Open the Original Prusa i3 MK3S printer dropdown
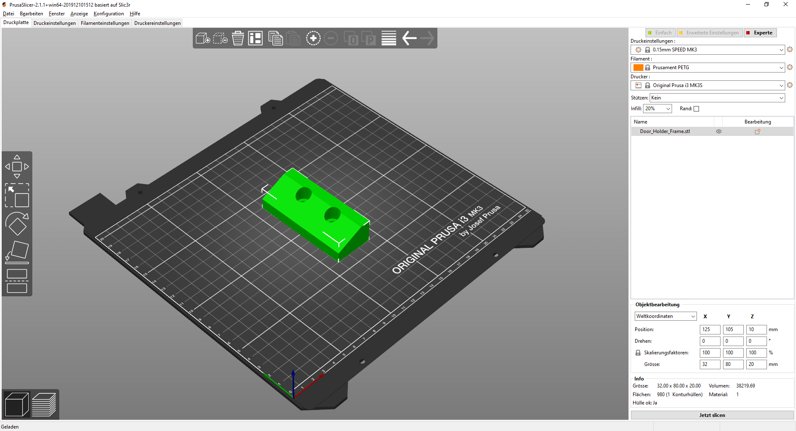Viewport: 796px width, 431px height. point(708,85)
